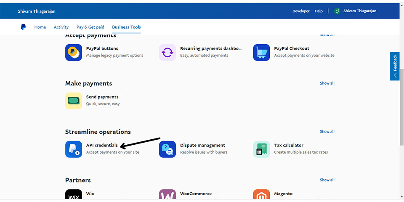Open the PayPal buttons icon

tap(74, 53)
